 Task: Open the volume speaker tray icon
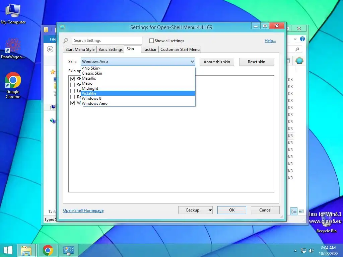pyautogui.click(x=311, y=250)
